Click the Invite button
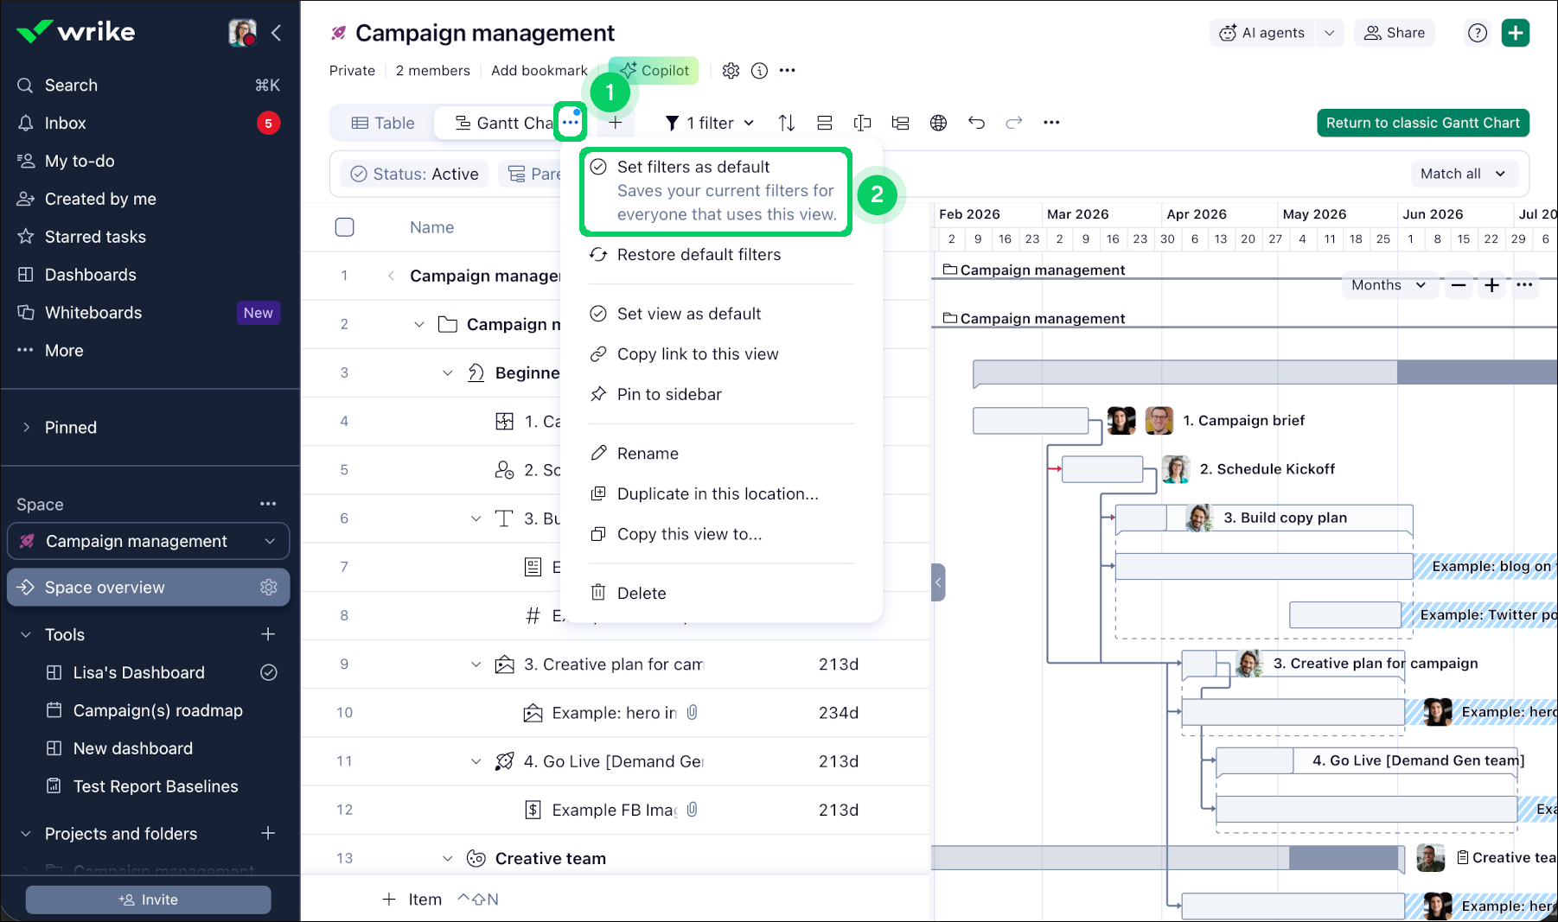Image resolution: width=1558 pixels, height=922 pixels. coord(149,900)
